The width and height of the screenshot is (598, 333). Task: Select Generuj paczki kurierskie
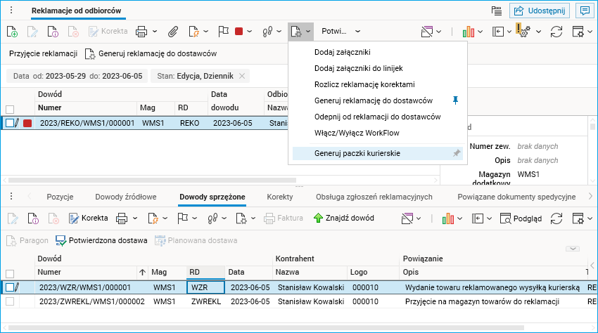(378, 153)
